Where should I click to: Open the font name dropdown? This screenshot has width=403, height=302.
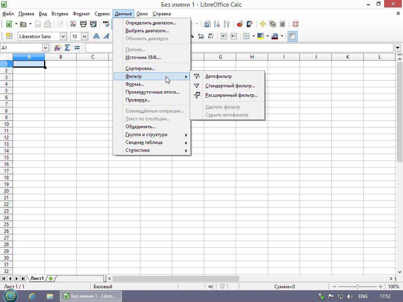coord(63,37)
